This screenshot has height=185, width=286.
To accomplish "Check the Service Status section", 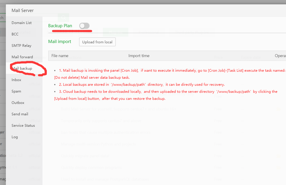I will [x=23, y=125].
